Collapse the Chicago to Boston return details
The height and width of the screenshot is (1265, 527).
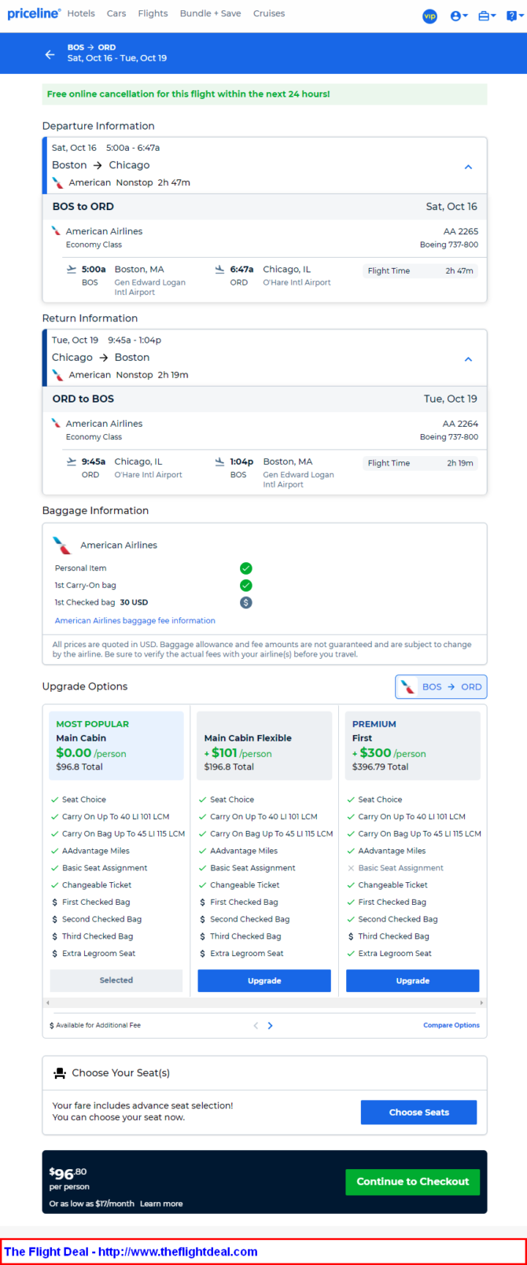tap(468, 359)
